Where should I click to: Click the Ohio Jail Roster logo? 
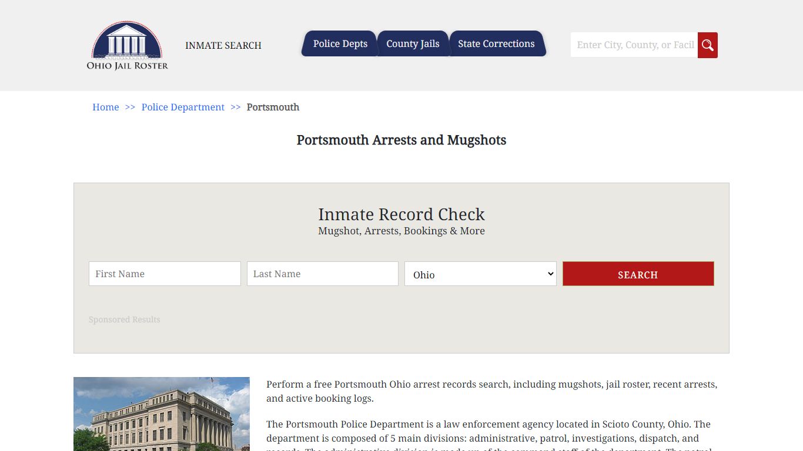tap(127, 46)
